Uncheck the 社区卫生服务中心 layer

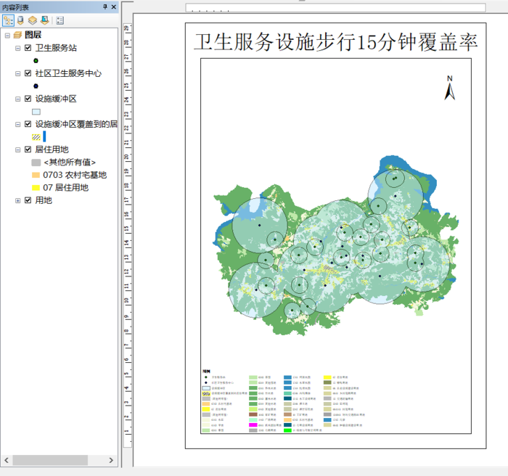28,73
